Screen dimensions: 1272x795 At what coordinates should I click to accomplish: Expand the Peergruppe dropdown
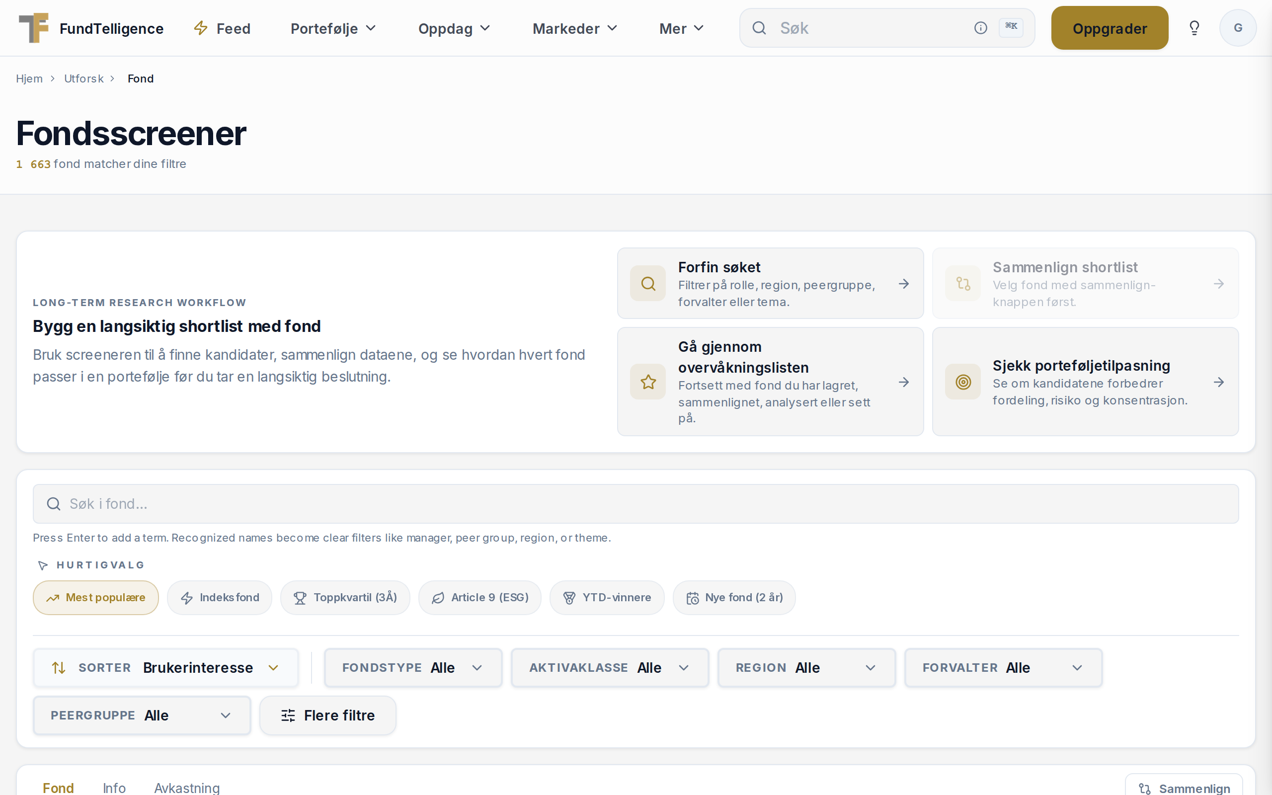[142, 715]
